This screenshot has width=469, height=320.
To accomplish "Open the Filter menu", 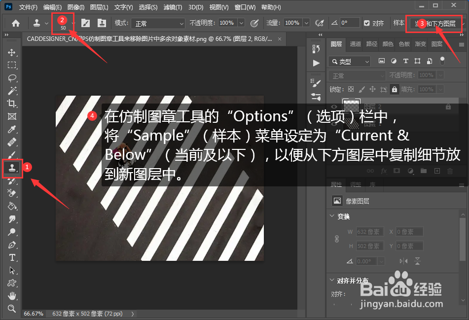I will point(173,7).
